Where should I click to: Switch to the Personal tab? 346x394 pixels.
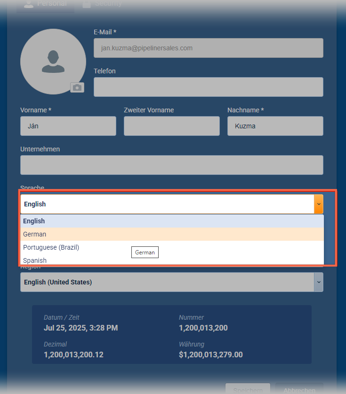coord(46,4)
